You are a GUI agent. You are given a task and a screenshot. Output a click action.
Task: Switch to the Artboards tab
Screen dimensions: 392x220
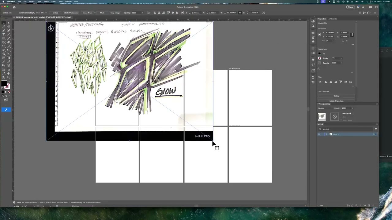333,19
